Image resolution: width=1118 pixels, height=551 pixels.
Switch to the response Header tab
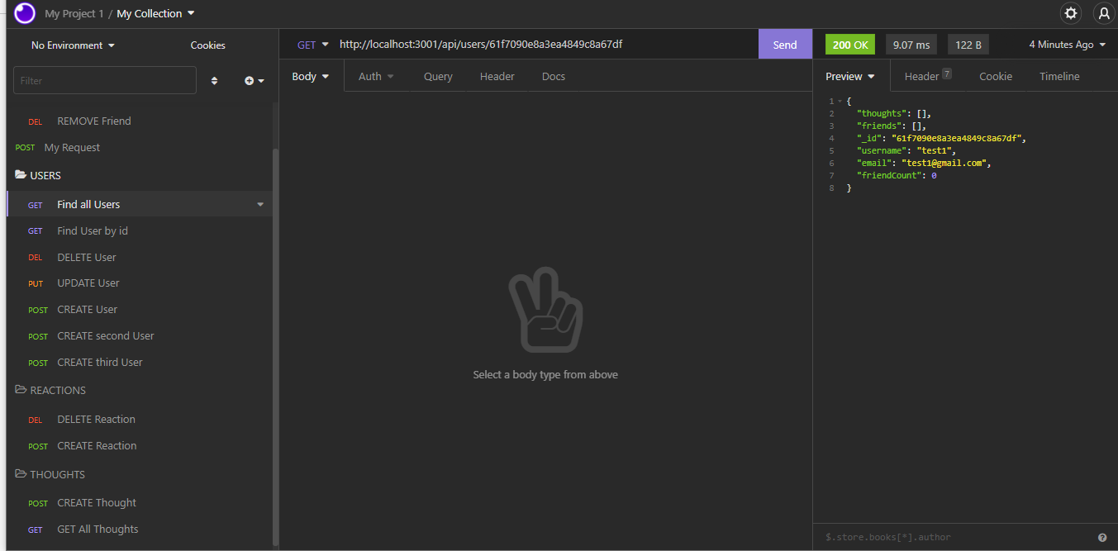(928, 76)
